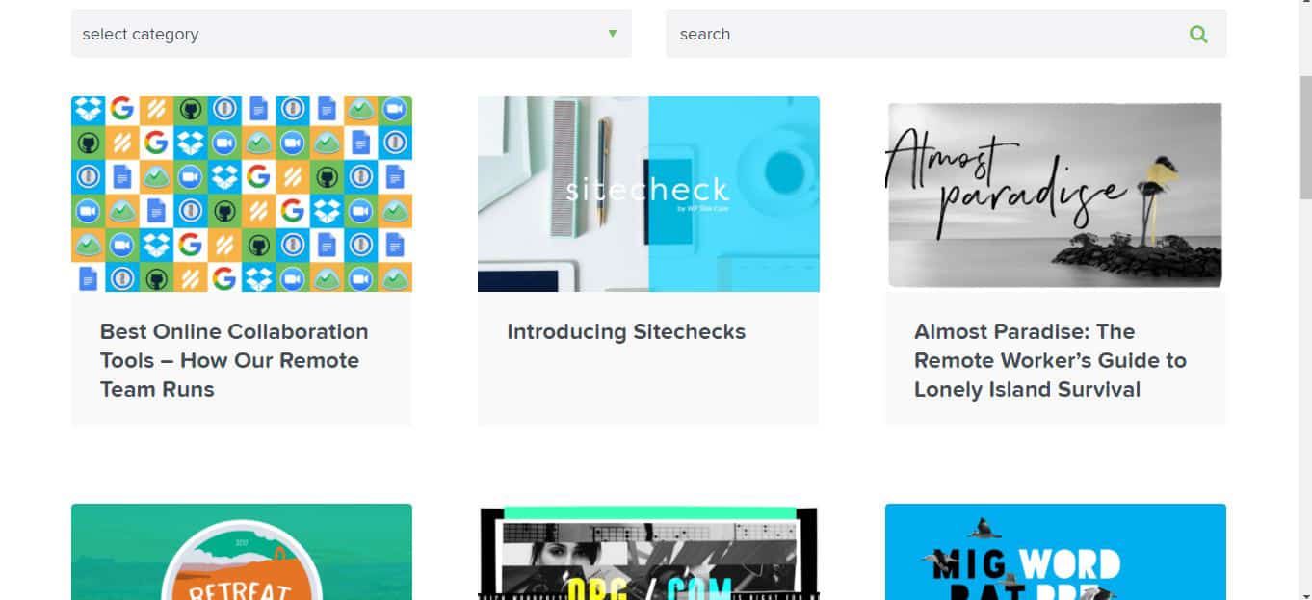Open Almost Paradise remote worker's guide article
Image resolution: width=1312 pixels, height=600 pixels.
1050,360
